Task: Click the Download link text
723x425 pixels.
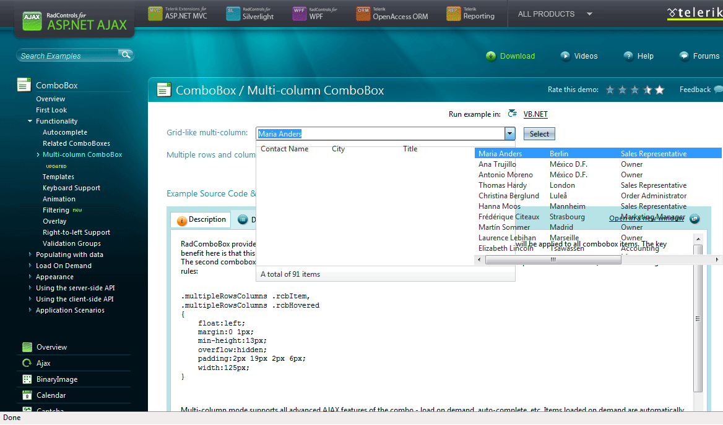Action: click(517, 56)
